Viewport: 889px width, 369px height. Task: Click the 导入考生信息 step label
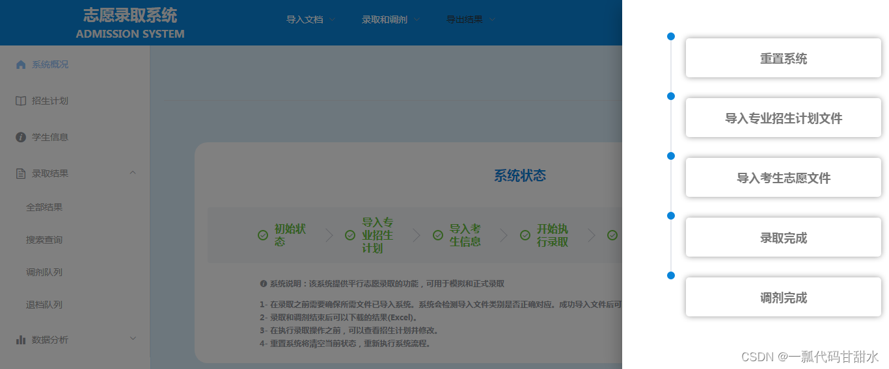coord(465,235)
